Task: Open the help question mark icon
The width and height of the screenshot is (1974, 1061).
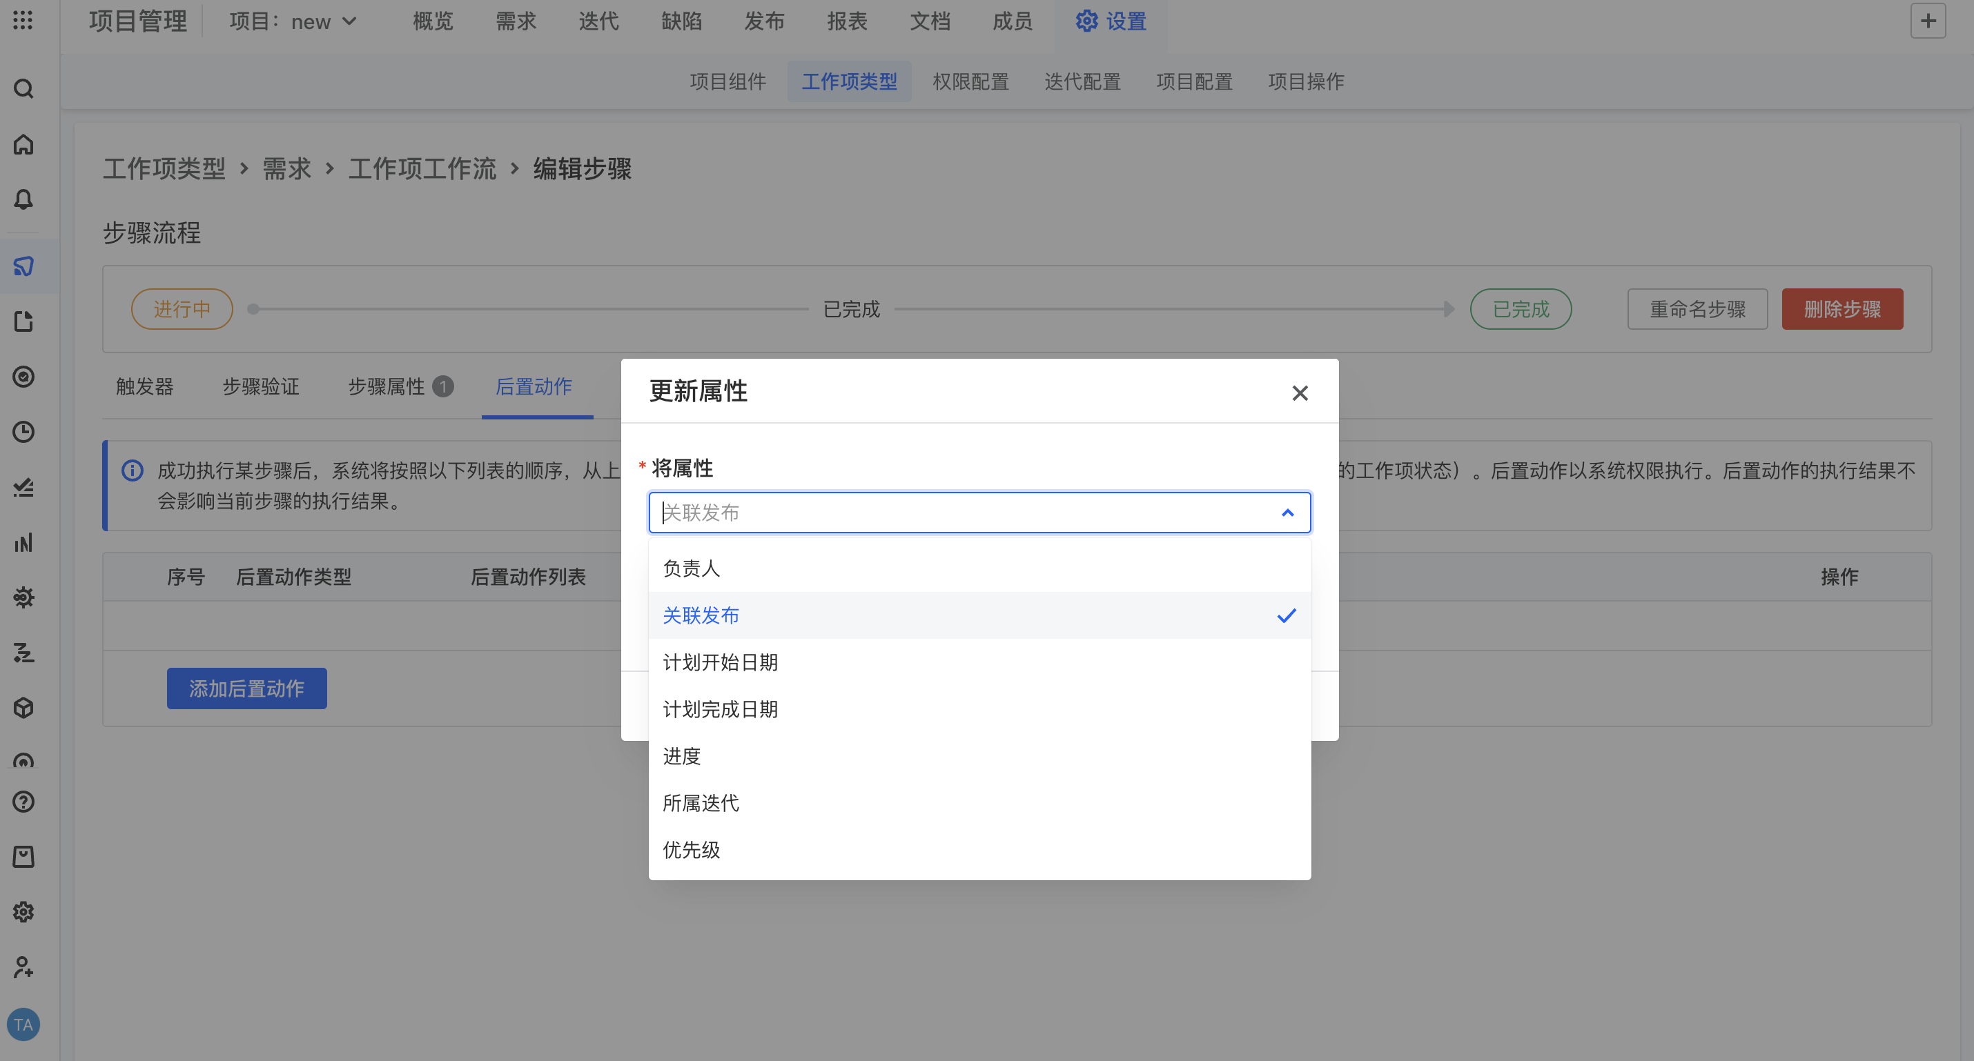Action: (x=23, y=802)
